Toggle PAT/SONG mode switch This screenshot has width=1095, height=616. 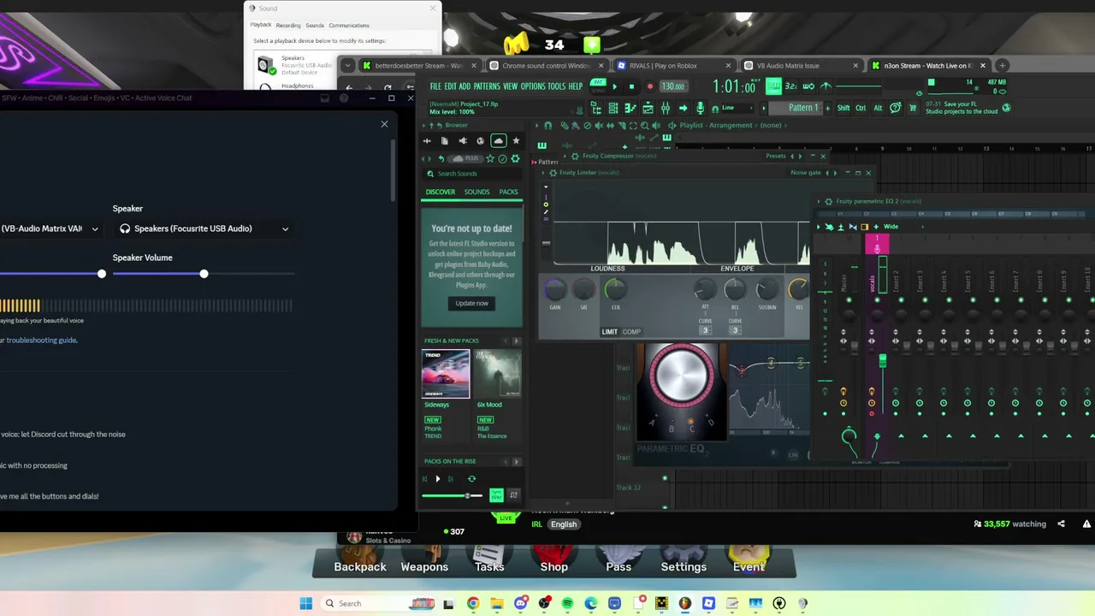click(x=598, y=86)
